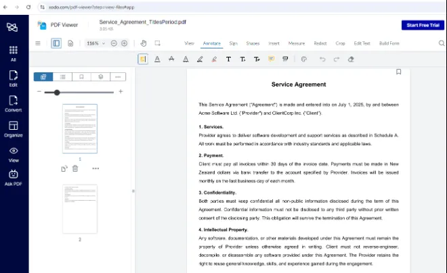Open the All tools grid
This screenshot has width=447, height=273.
(14, 53)
